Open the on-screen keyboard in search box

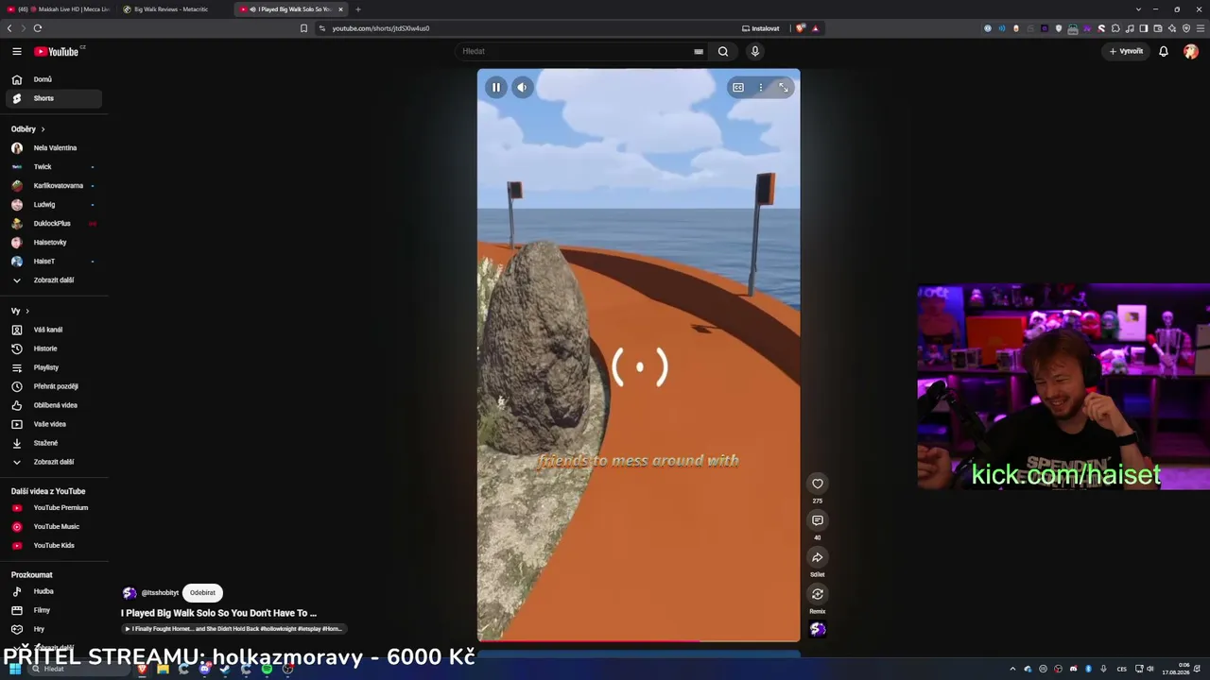[x=699, y=52]
